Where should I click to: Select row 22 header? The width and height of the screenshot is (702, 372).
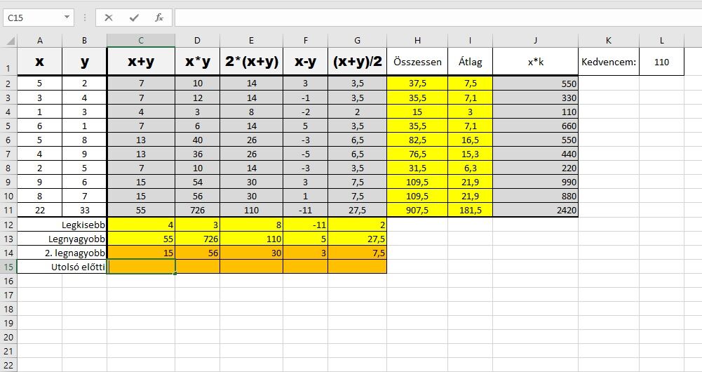pyautogui.click(x=8, y=365)
